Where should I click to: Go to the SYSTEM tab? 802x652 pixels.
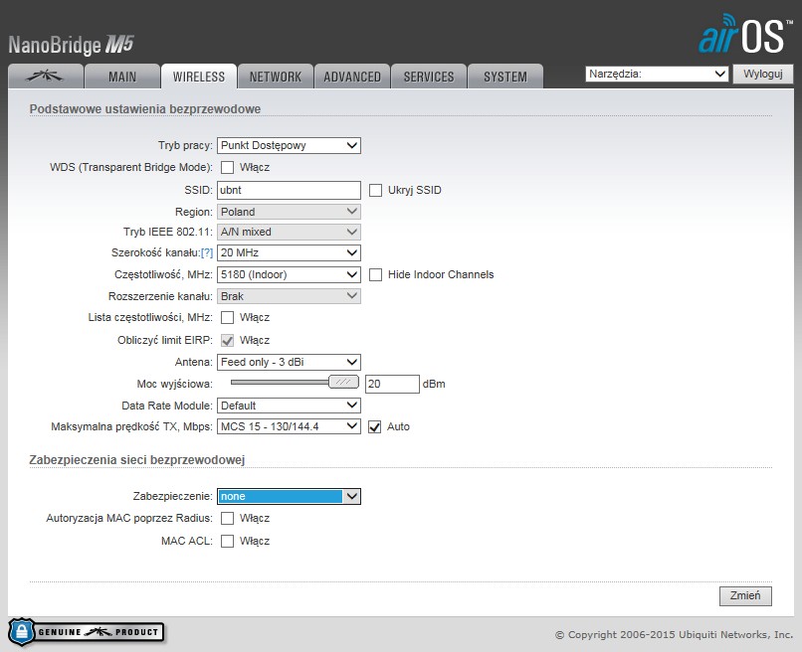[x=505, y=77]
